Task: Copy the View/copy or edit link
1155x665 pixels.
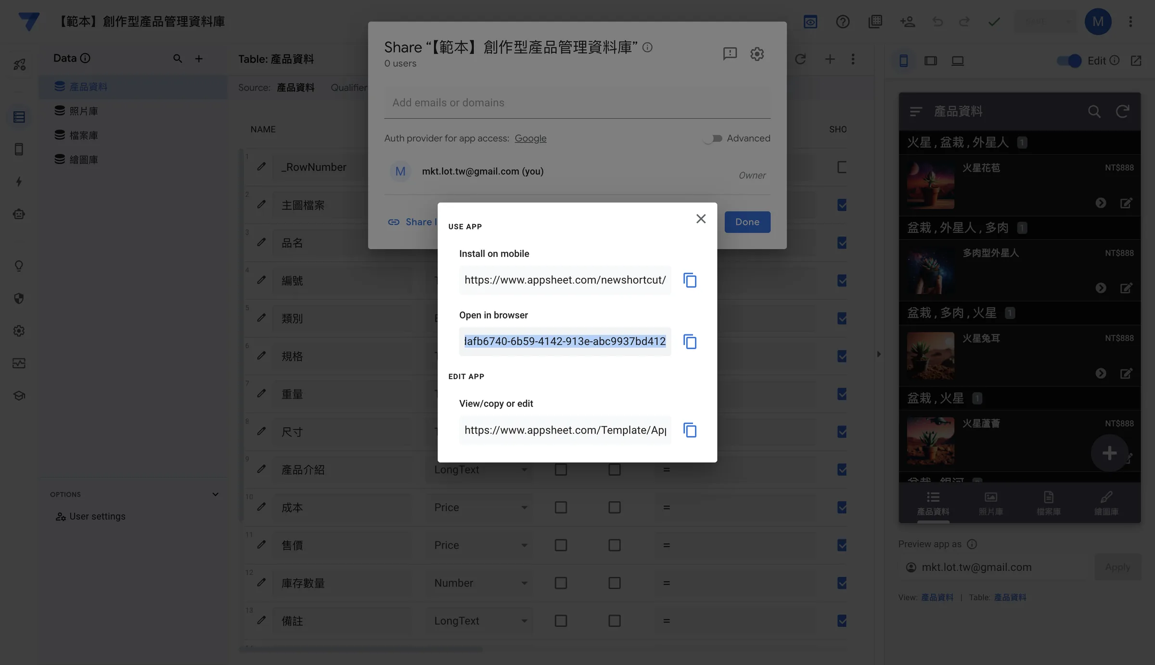Action: (690, 430)
